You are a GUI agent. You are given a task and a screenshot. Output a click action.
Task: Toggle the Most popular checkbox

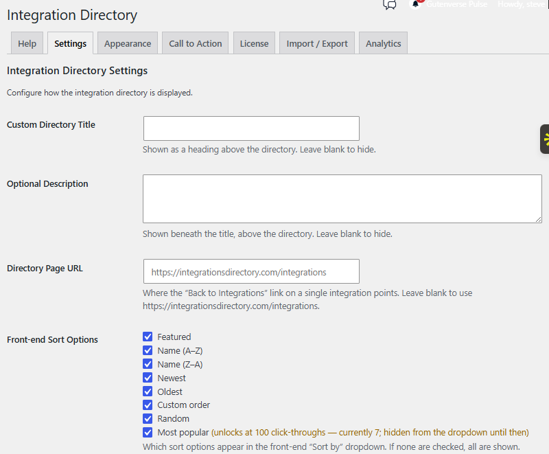(148, 432)
